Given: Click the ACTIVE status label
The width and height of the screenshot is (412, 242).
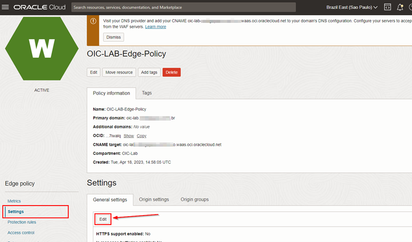Looking at the screenshot, I should (x=42, y=90).
